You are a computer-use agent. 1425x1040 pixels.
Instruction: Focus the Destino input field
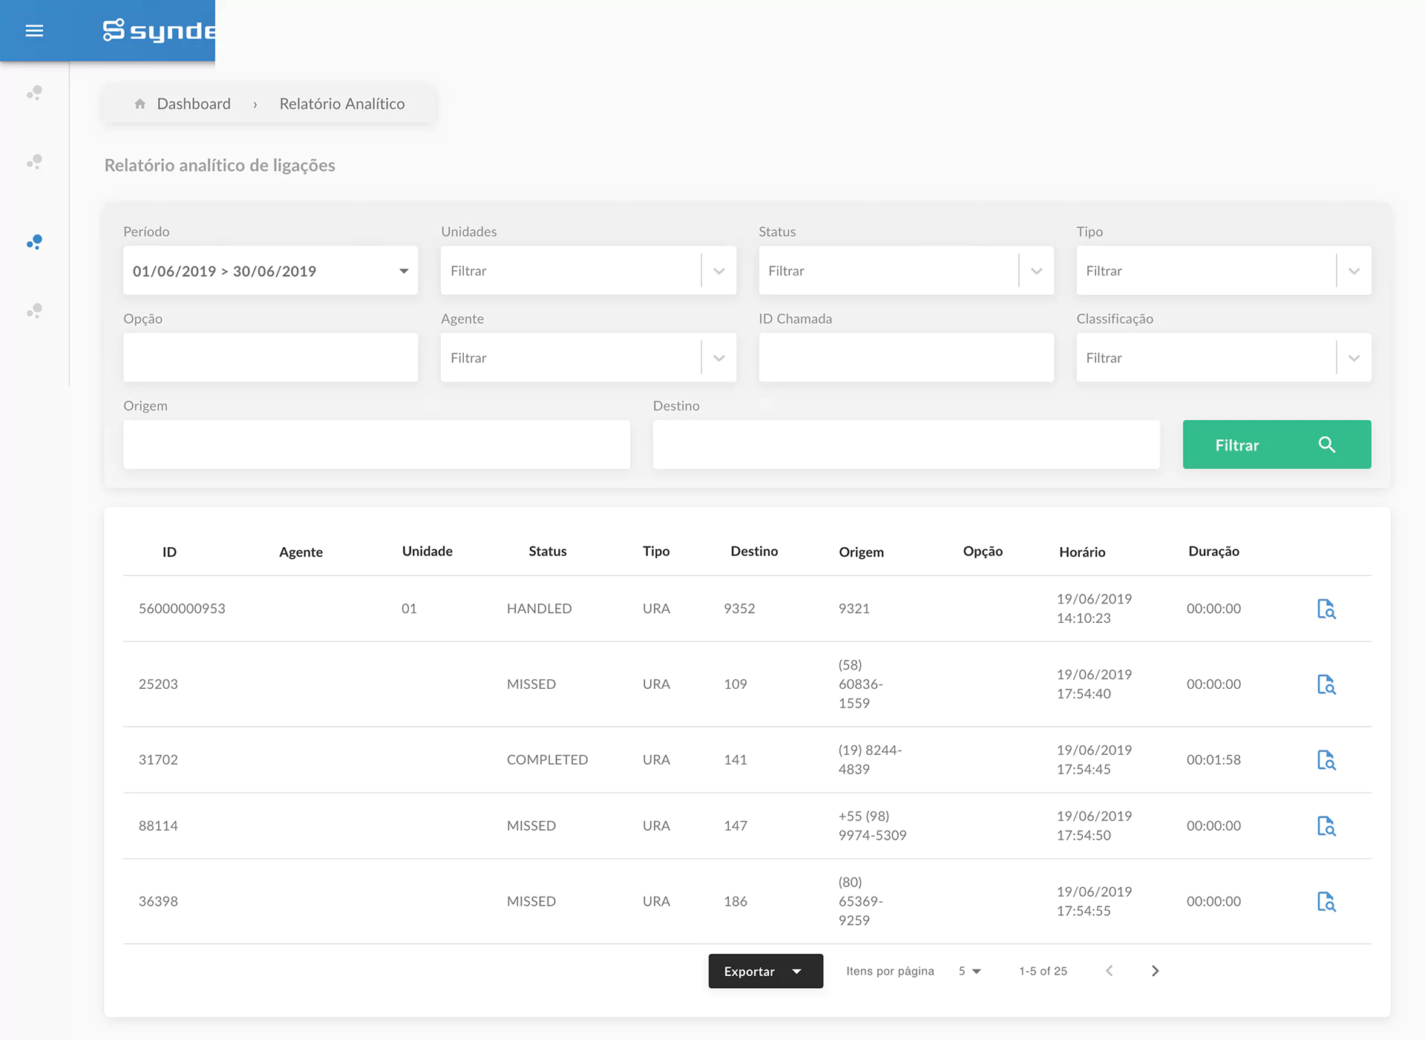906,445
